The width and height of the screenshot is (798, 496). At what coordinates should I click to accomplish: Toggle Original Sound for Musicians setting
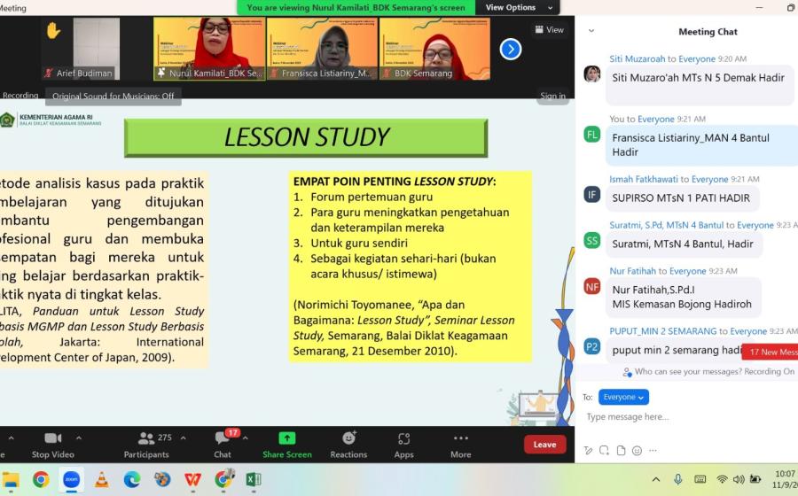pos(113,96)
